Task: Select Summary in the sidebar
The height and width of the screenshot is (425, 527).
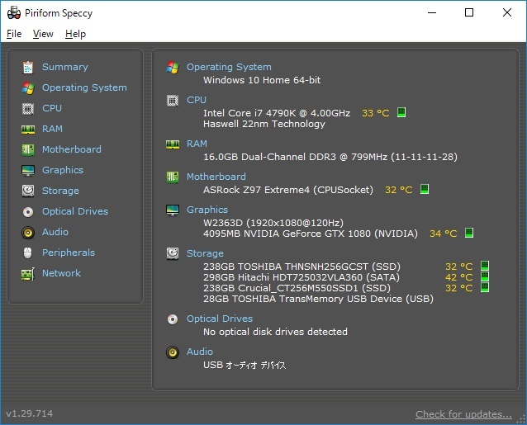Action: (65, 67)
